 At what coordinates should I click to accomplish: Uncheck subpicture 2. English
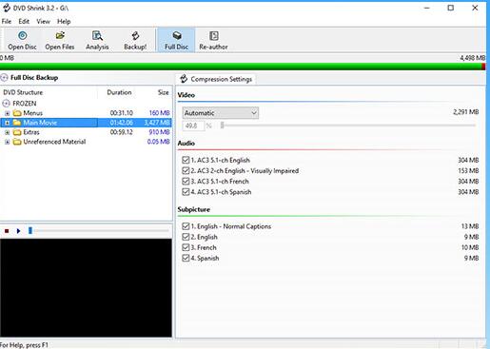(x=186, y=237)
